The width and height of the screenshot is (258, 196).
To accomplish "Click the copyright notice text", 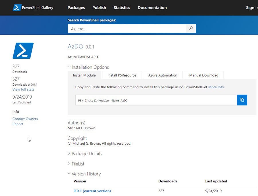I will coord(99,143).
